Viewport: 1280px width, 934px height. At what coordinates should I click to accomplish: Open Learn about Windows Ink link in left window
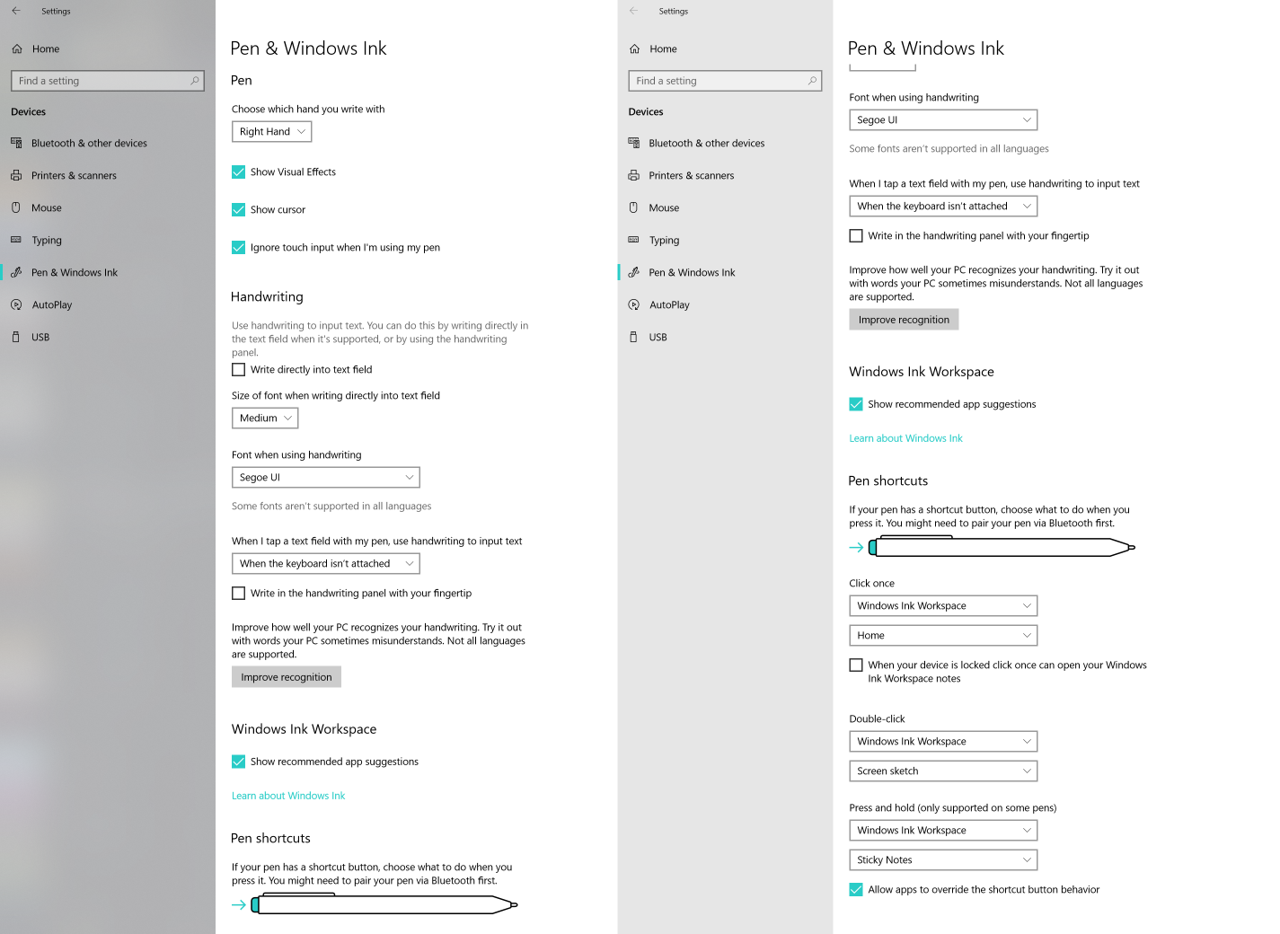[288, 796]
